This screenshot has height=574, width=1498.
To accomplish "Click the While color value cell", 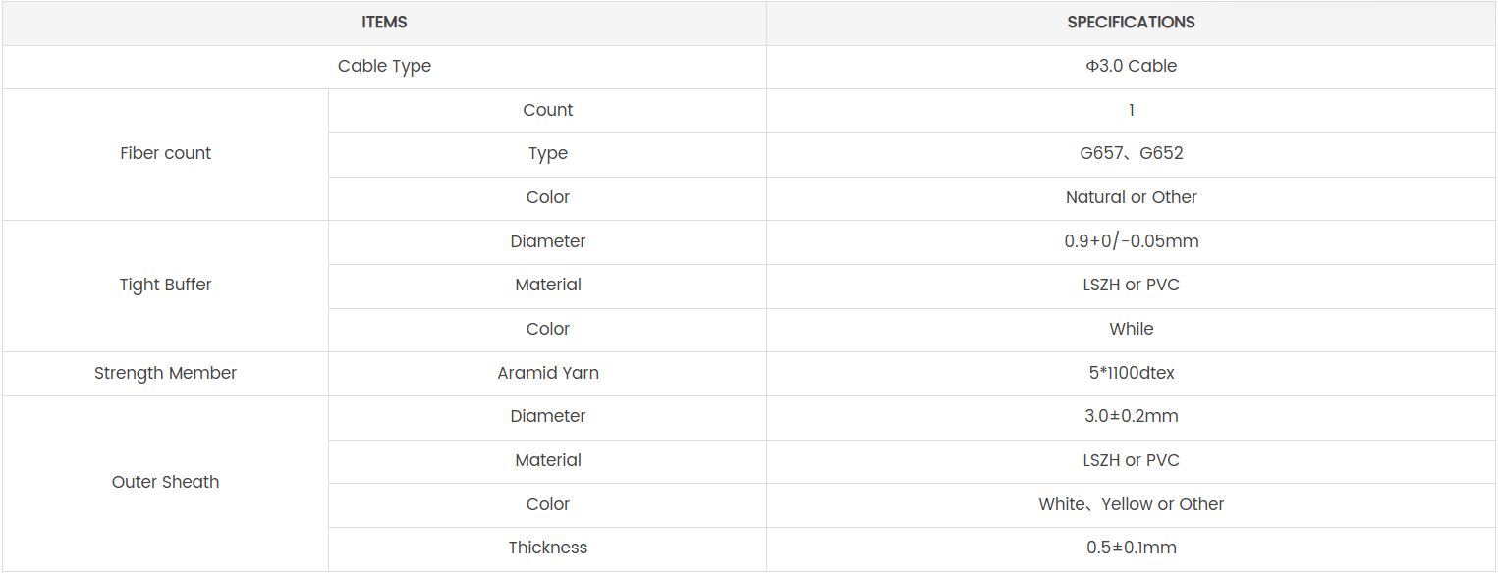I will coord(1131,330).
